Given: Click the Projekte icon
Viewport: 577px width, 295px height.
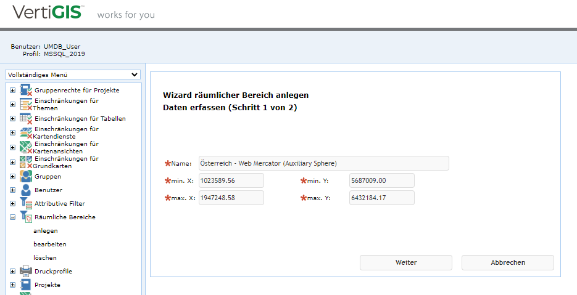Looking at the screenshot, I should 26,285.
